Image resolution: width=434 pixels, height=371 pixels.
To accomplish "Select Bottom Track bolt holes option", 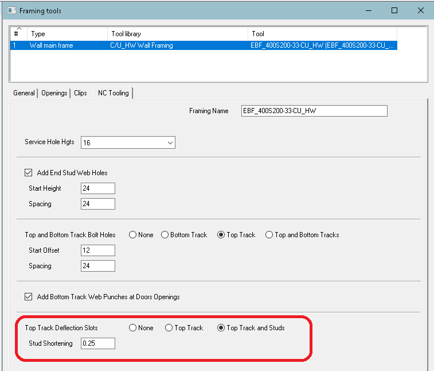I will [165, 235].
